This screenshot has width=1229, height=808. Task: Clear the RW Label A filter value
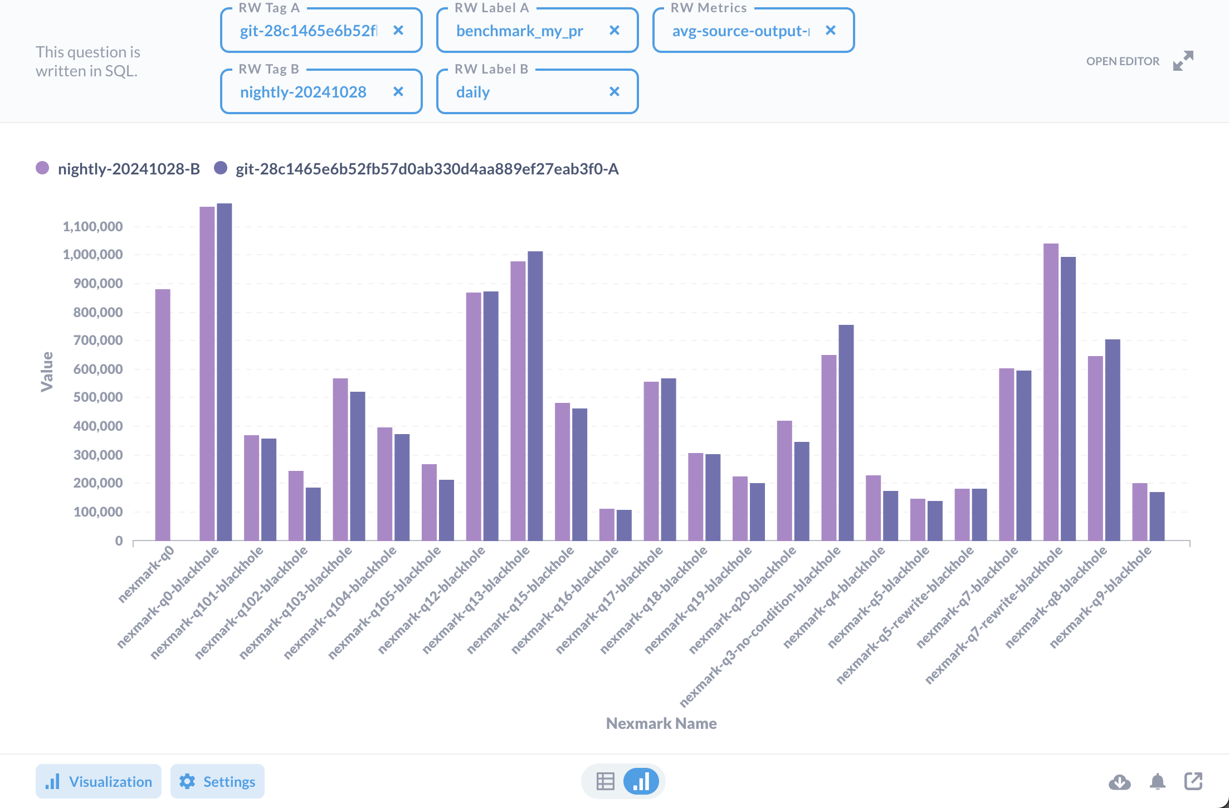[614, 31]
